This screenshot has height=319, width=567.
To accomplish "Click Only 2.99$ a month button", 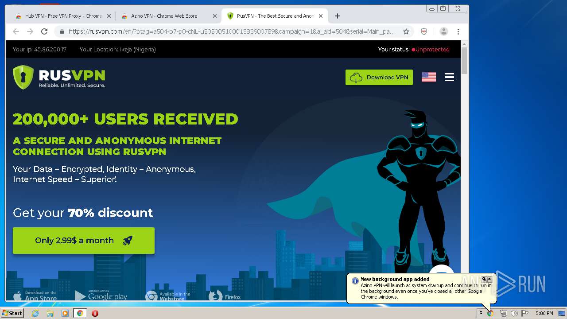I will pyautogui.click(x=84, y=241).
